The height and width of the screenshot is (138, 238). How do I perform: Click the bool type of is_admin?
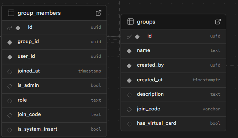click(x=96, y=85)
